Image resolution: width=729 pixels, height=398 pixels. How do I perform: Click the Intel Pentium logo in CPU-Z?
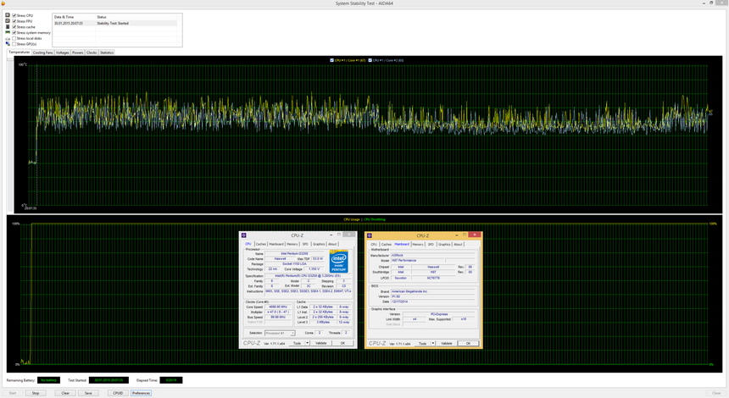339,262
